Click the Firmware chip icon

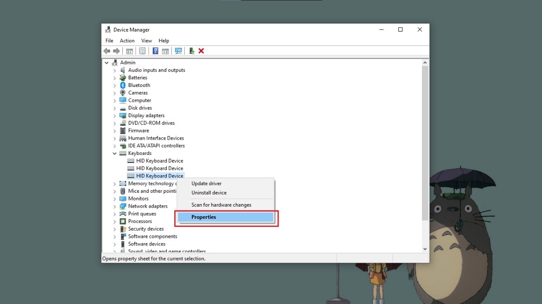tap(122, 131)
